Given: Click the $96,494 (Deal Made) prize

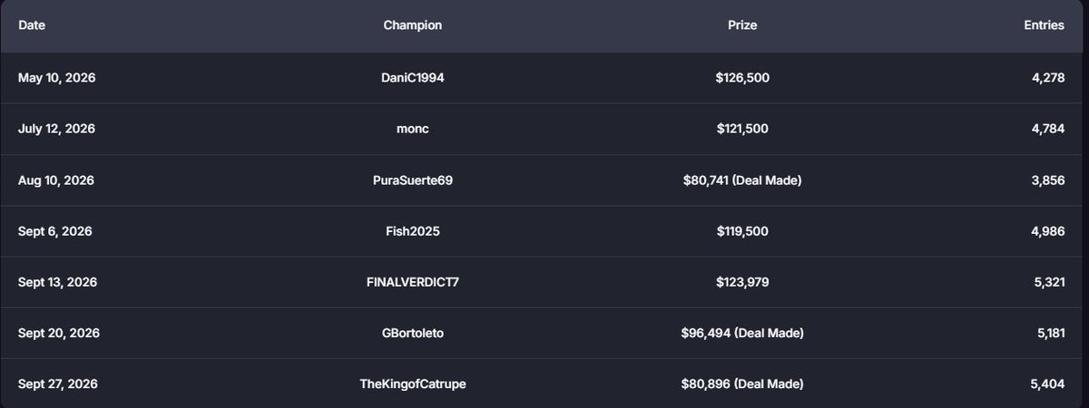Looking at the screenshot, I should 742,334.
